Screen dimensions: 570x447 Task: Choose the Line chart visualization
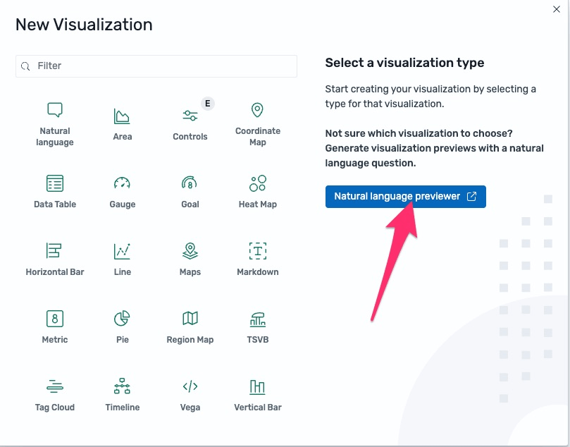[x=123, y=259]
